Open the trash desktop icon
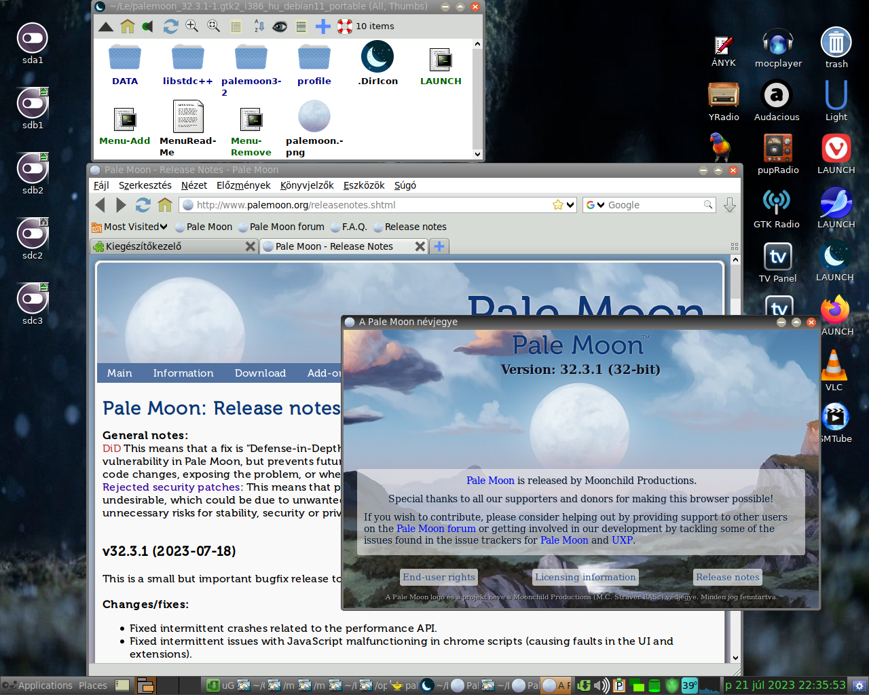The height and width of the screenshot is (695, 869). point(836,48)
